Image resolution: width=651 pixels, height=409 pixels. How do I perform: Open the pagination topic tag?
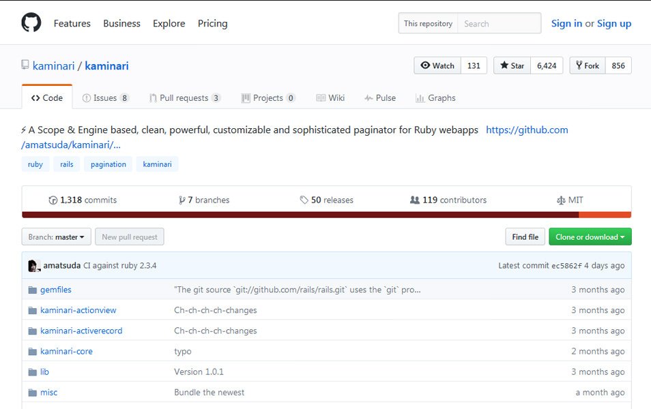[108, 164]
